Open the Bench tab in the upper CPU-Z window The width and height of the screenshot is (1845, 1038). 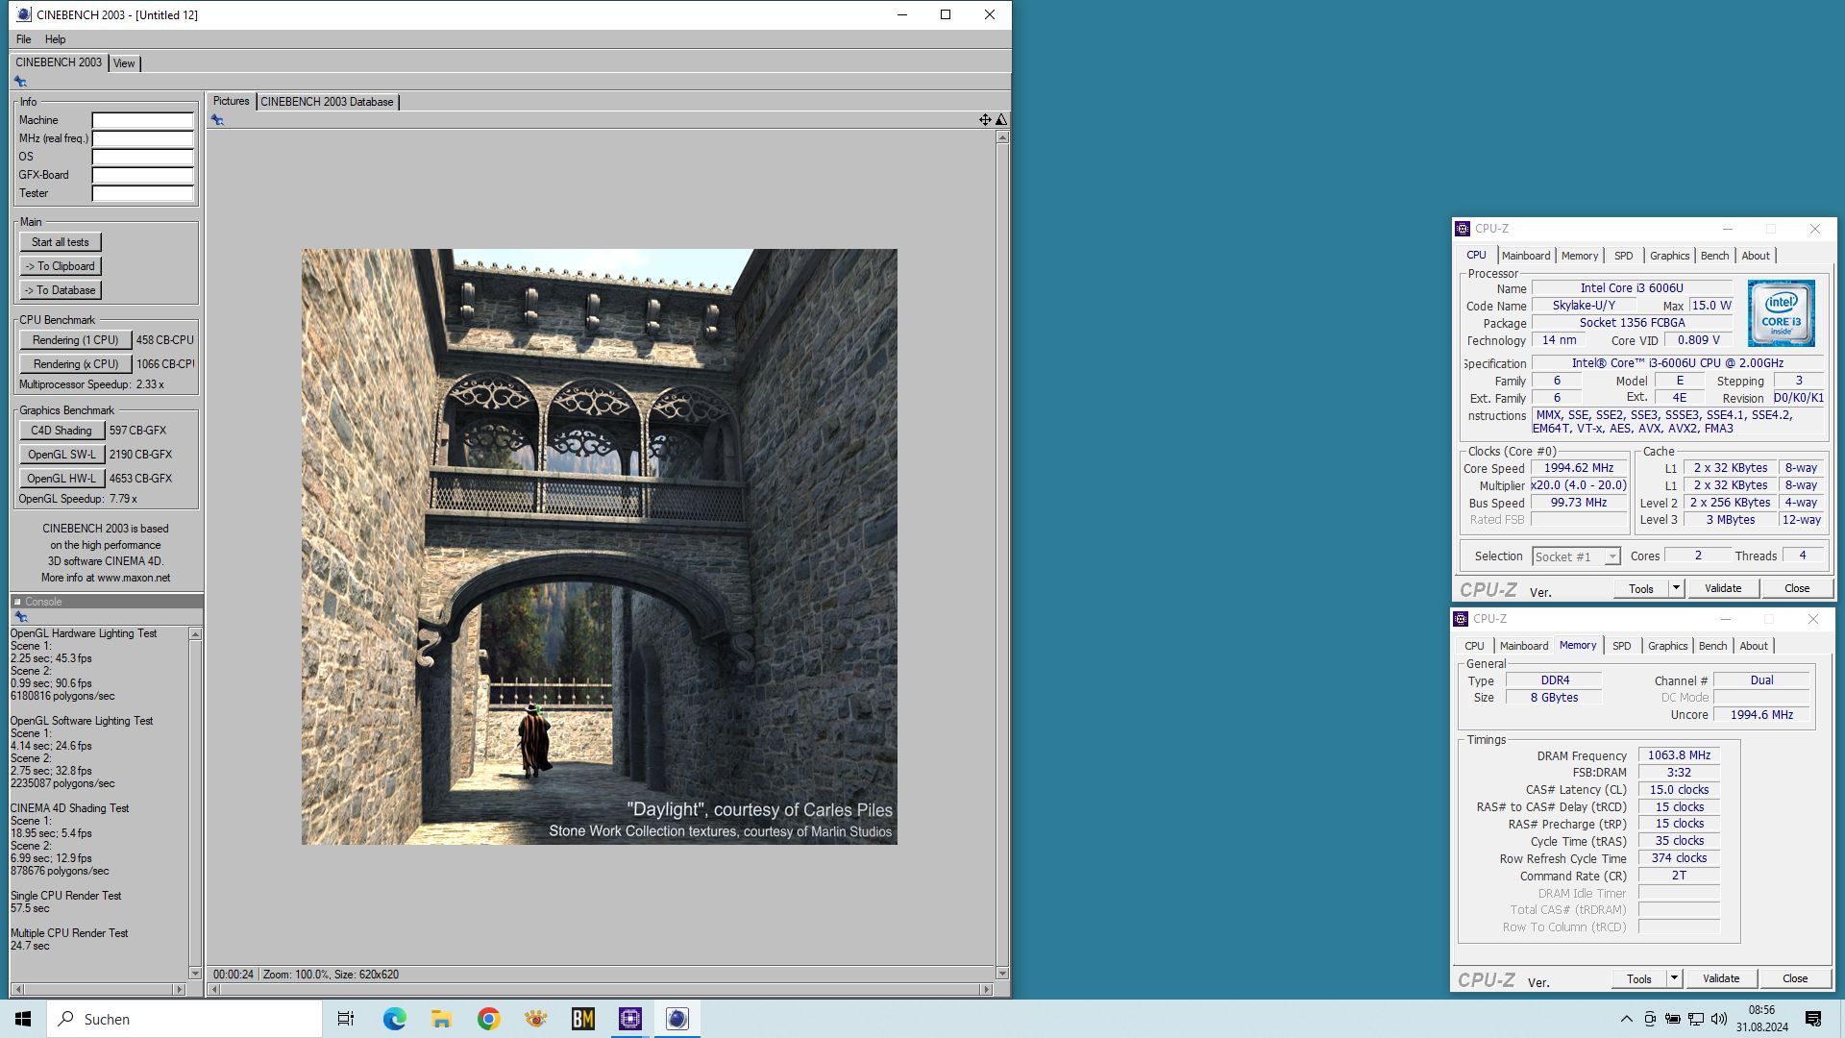click(x=1714, y=256)
